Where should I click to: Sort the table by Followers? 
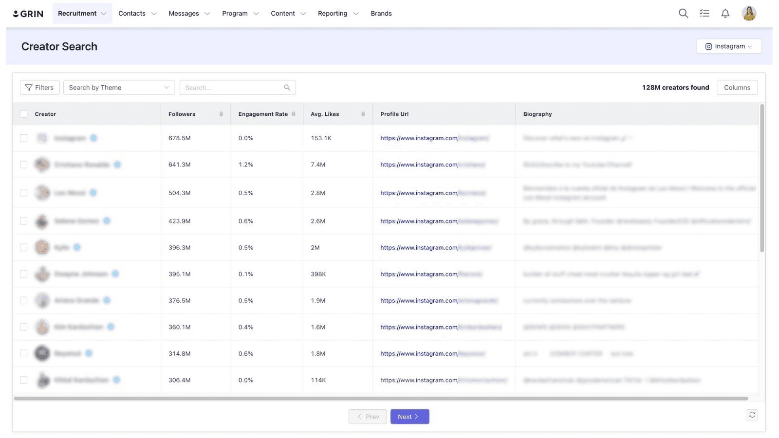click(222, 113)
